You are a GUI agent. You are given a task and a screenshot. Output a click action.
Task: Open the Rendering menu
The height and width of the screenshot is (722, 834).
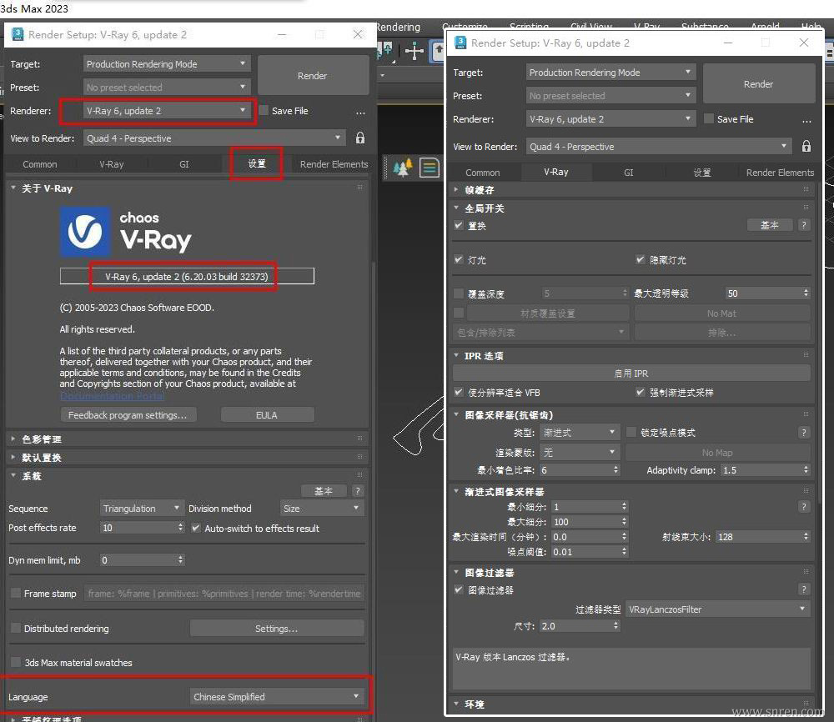pos(398,27)
